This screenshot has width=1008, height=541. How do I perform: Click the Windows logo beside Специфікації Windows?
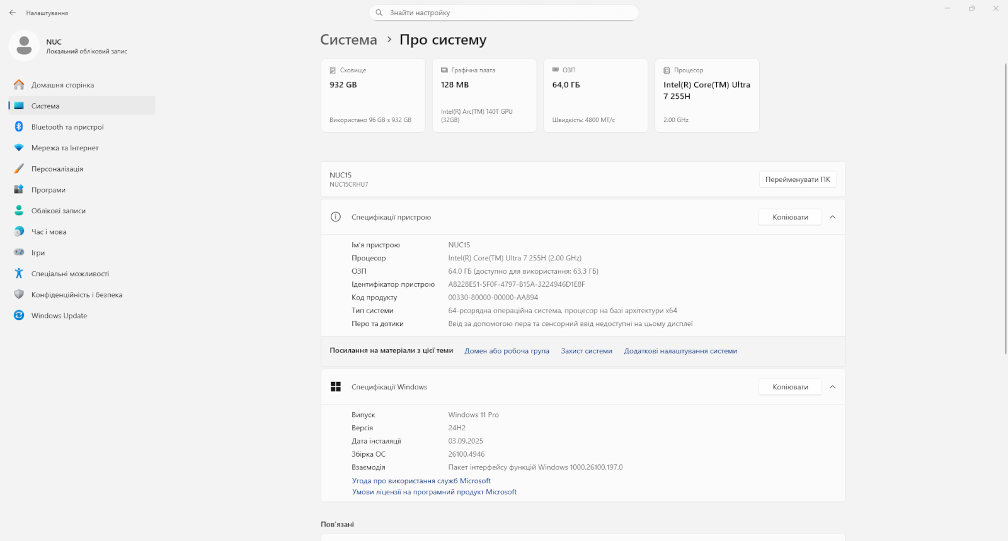[336, 387]
